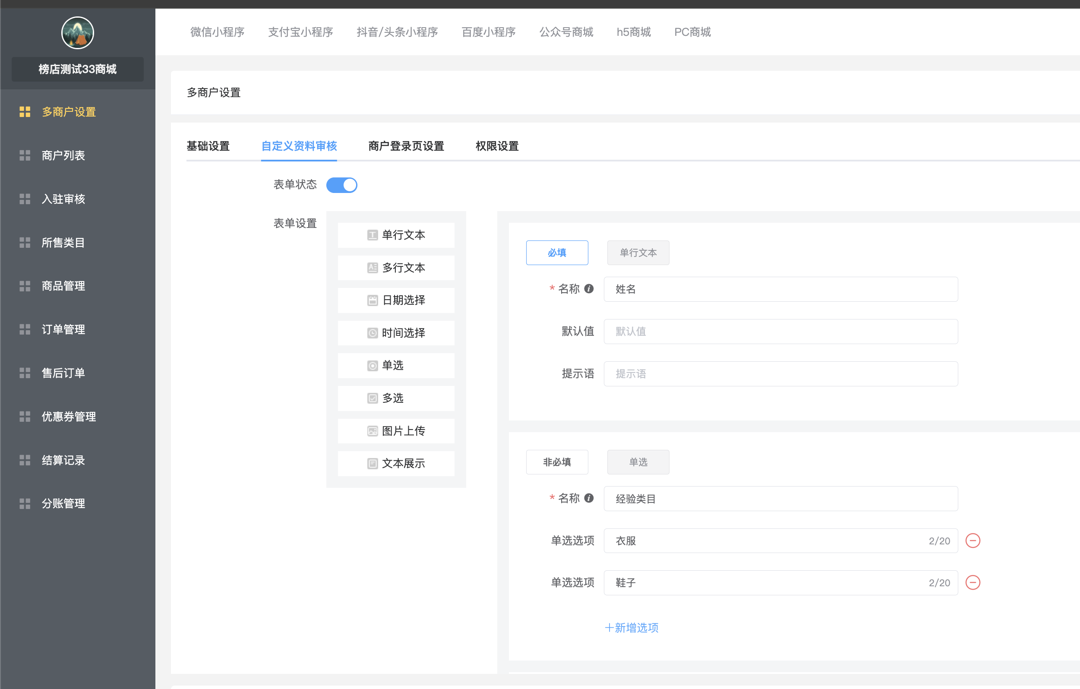Add the 时间选择 time field component
The image size is (1080, 689).
(396, 333)
